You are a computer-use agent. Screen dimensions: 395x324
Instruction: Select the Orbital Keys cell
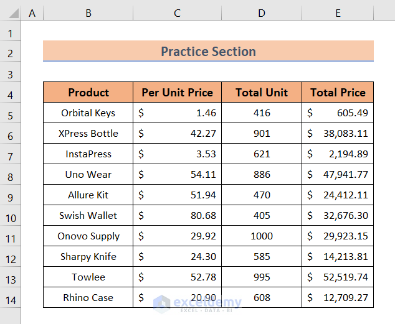click(88, 113)
